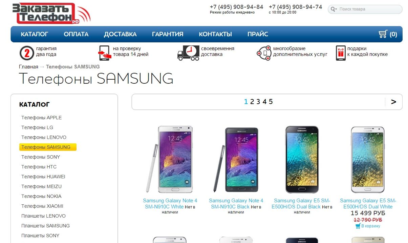Viewport: 408px width, 243px height.
Task: Go to next page arrow
Action: pos(393,102)
